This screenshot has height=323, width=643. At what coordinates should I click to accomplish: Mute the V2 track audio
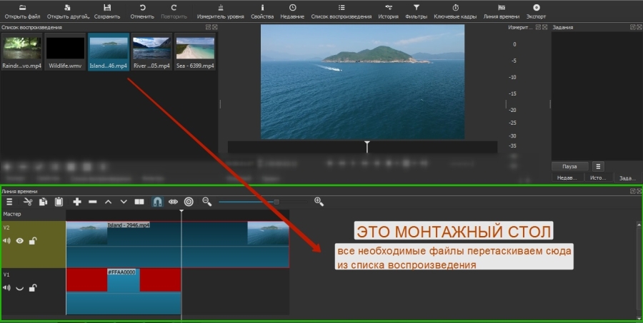tap(7, 241)
